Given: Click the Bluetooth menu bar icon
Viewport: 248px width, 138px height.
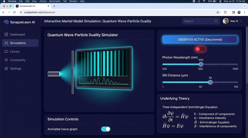Looking at the screenshot, I should point(199,1).
